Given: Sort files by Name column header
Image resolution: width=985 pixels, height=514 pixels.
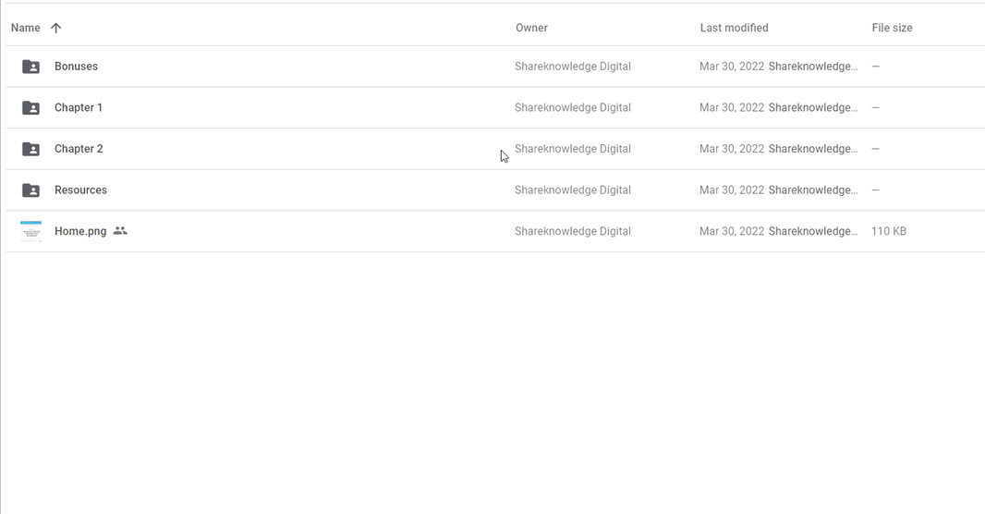Looking at the screenshot, I should click(x=26, y=28).
